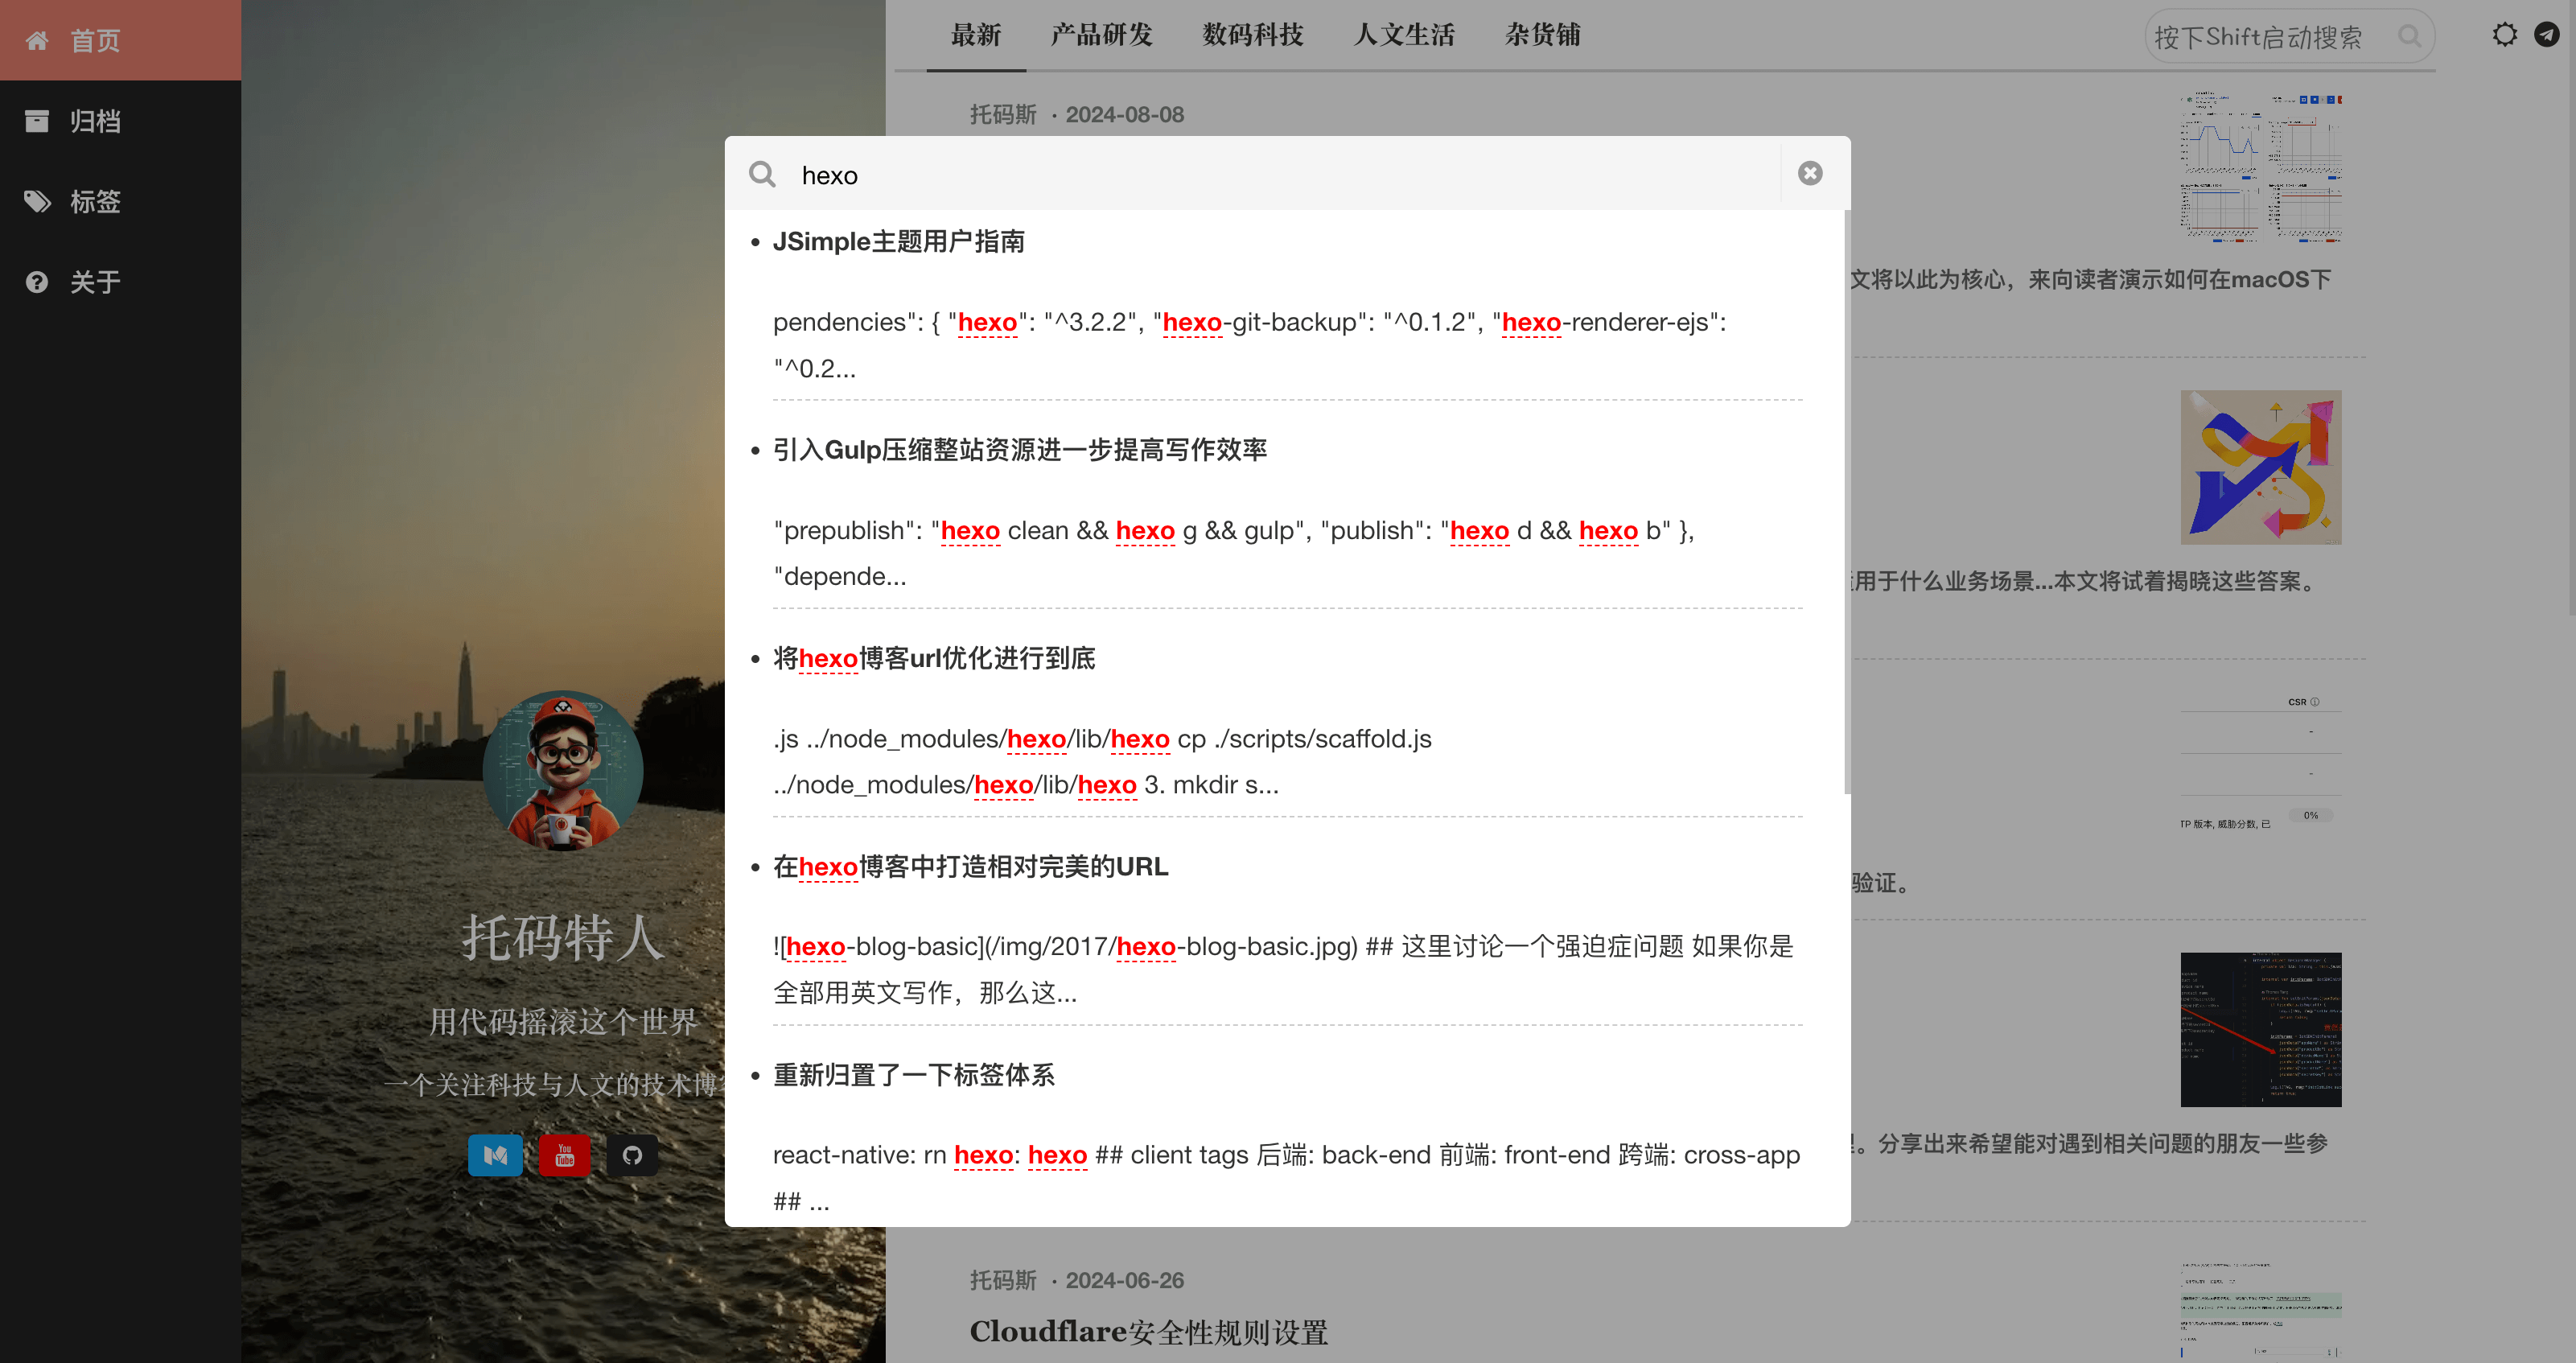This screenshot has width=2576, height=1363.
Task: Click the date 2024-08-08
Action: pos(1124,115)
